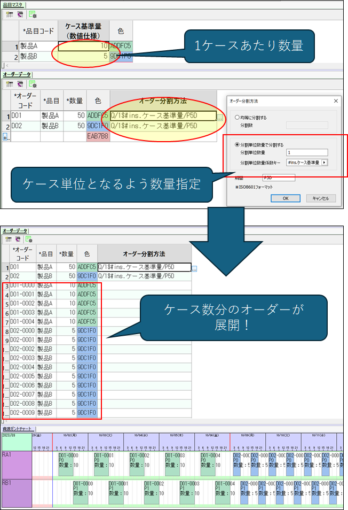
Task: Open the 分割単位数量係数キー dropdown arrow
Action: (x=324, y=163)
